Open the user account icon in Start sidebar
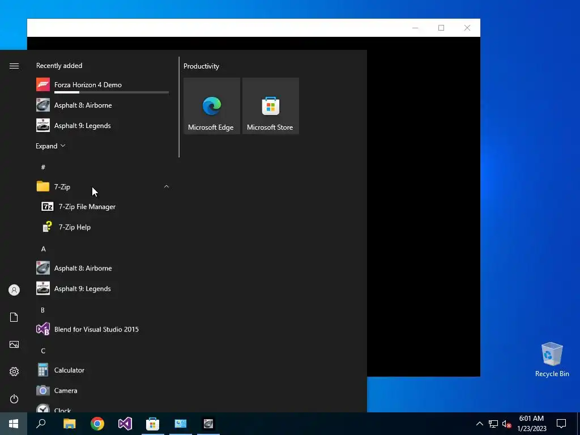This screenshot has height=435, width=580. click(14, 290)
